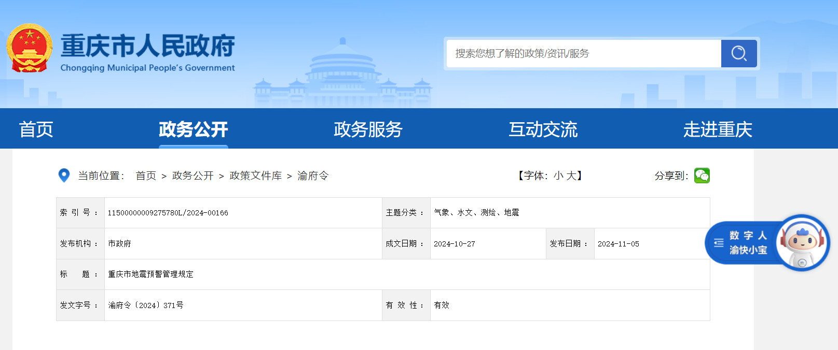This screenshot has width=838, height=350.
Task: Open the 首页 navigation tab
Action: coord(36,129)
